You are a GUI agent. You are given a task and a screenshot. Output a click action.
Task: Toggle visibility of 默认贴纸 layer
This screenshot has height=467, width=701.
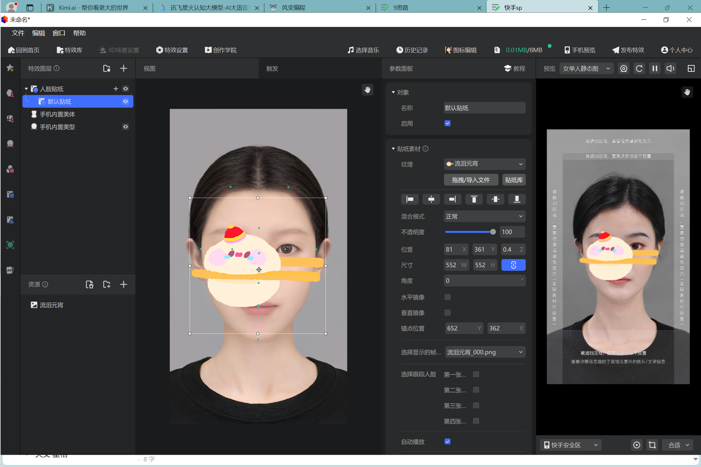click(126, 101)
